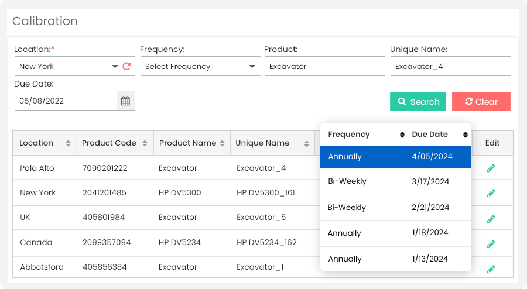Sort the table by the Location column
This screenshot has height=289, width=527.
pyautogui.click(x=68, y=143)
